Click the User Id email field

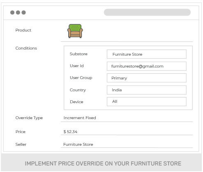click(147, 66)
